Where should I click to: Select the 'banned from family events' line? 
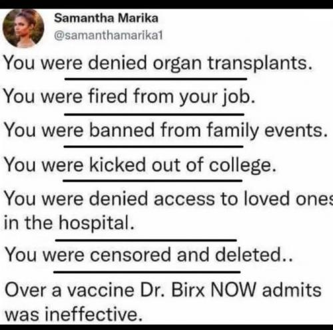pos(166,130)
